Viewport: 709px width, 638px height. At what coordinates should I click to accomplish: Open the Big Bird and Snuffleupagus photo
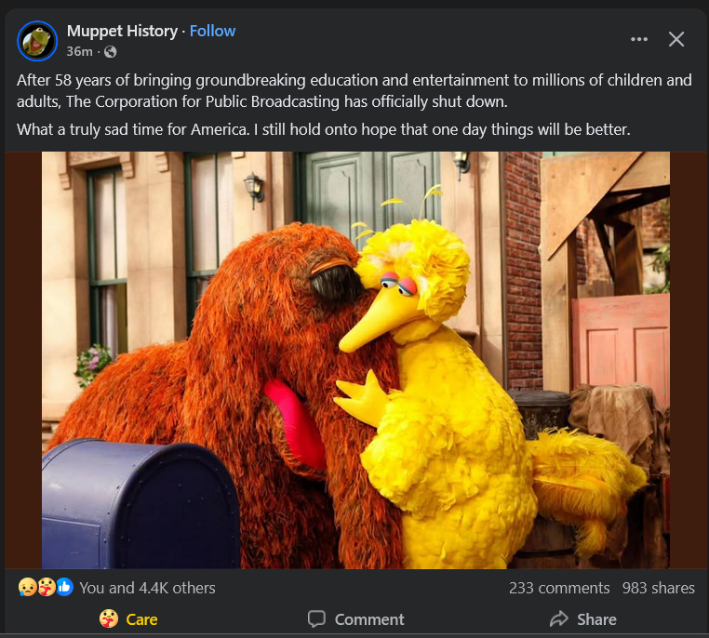tap(354, 359)
